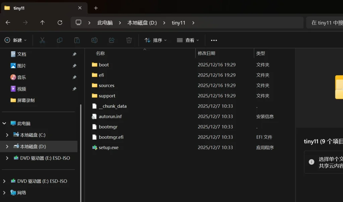Click the Delete (trash) icon

[x=129, y=40]
